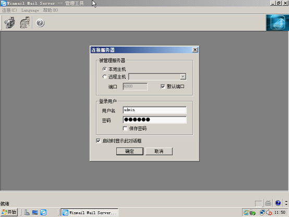Click blue help icon in status bar
Screen dimensions: 289x217
(278, 203)
